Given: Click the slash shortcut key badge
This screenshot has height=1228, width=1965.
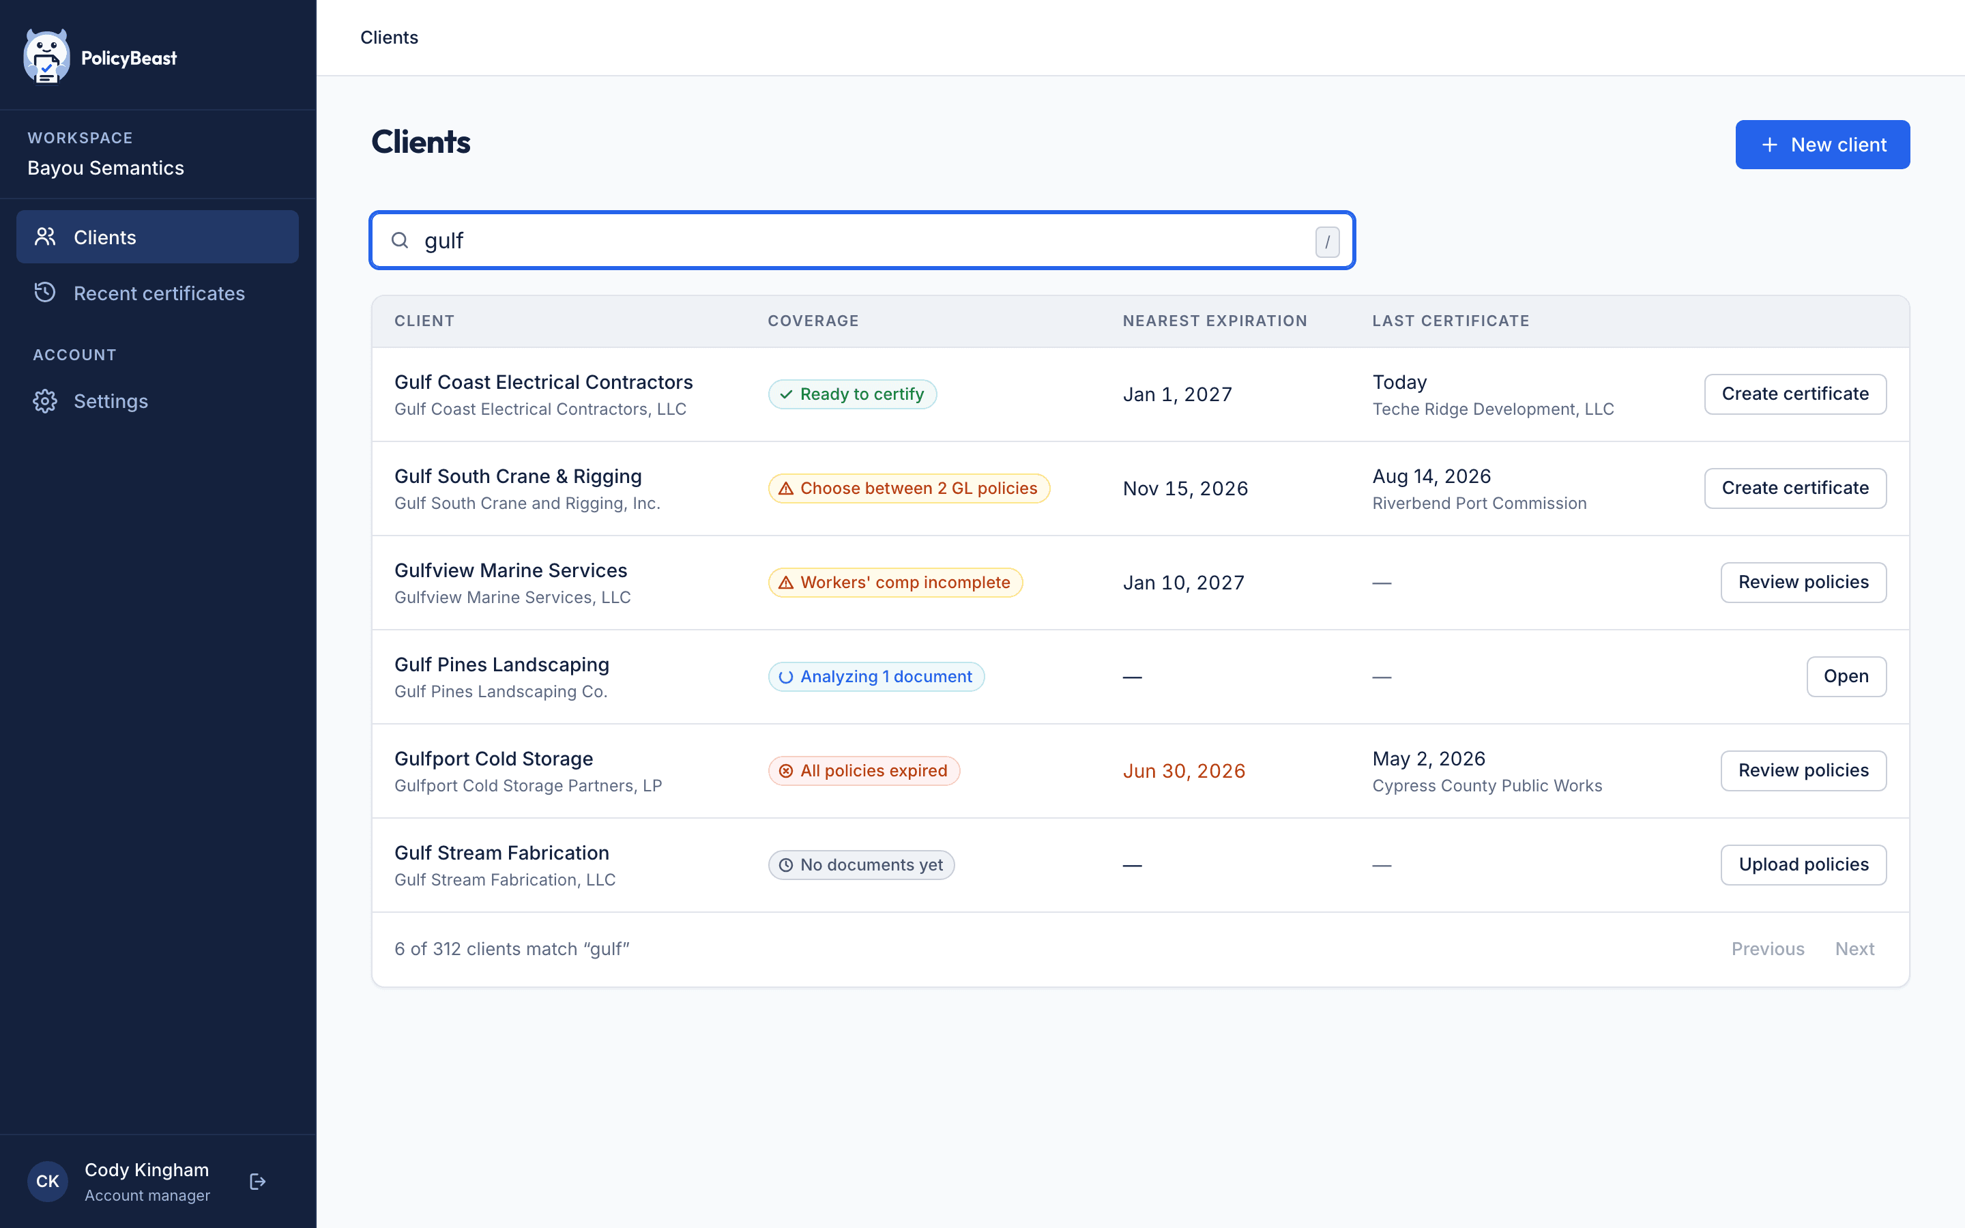Looking at the screenshot, I should [1327, 242].
